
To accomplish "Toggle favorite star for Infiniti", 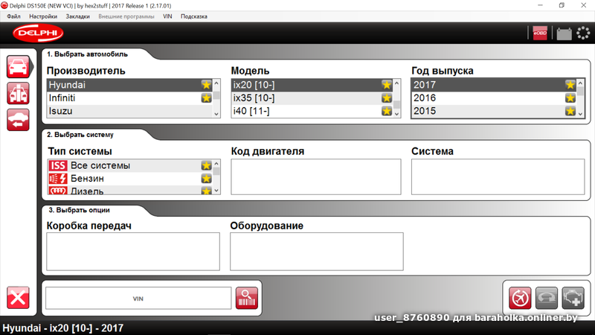I will (206, 98).
